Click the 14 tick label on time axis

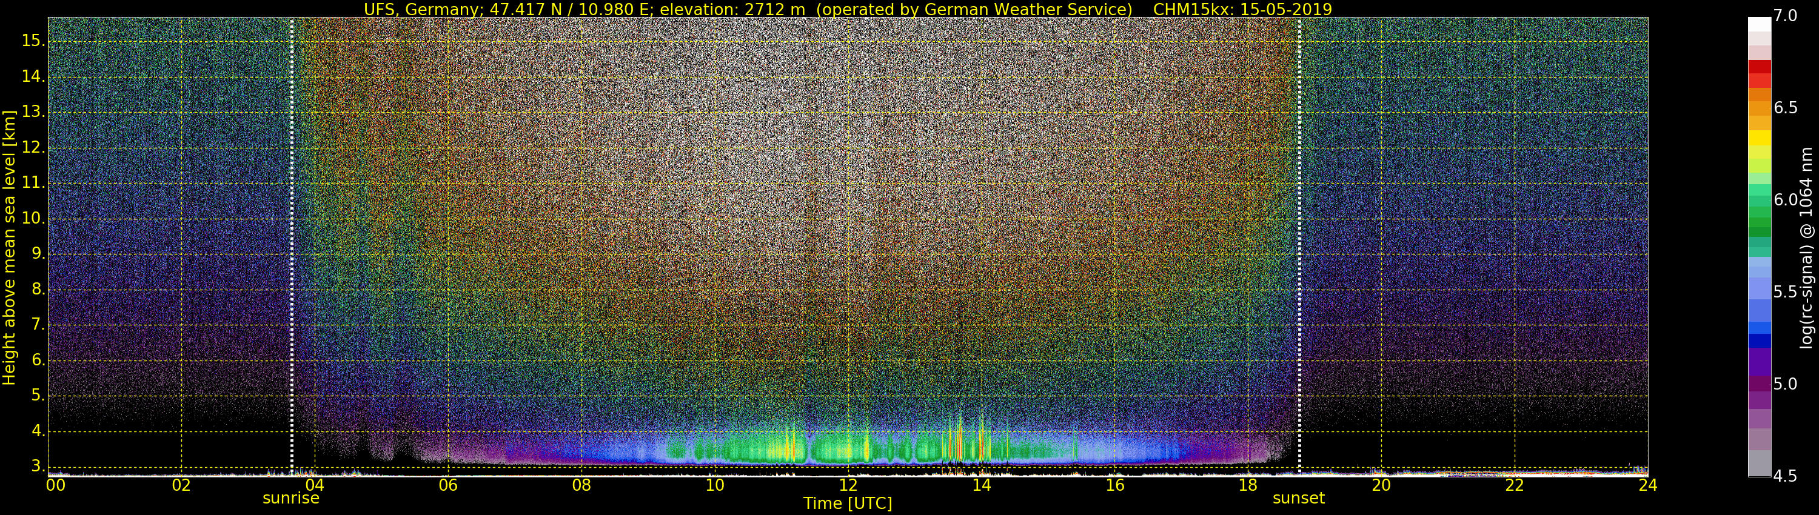point(982,485)
